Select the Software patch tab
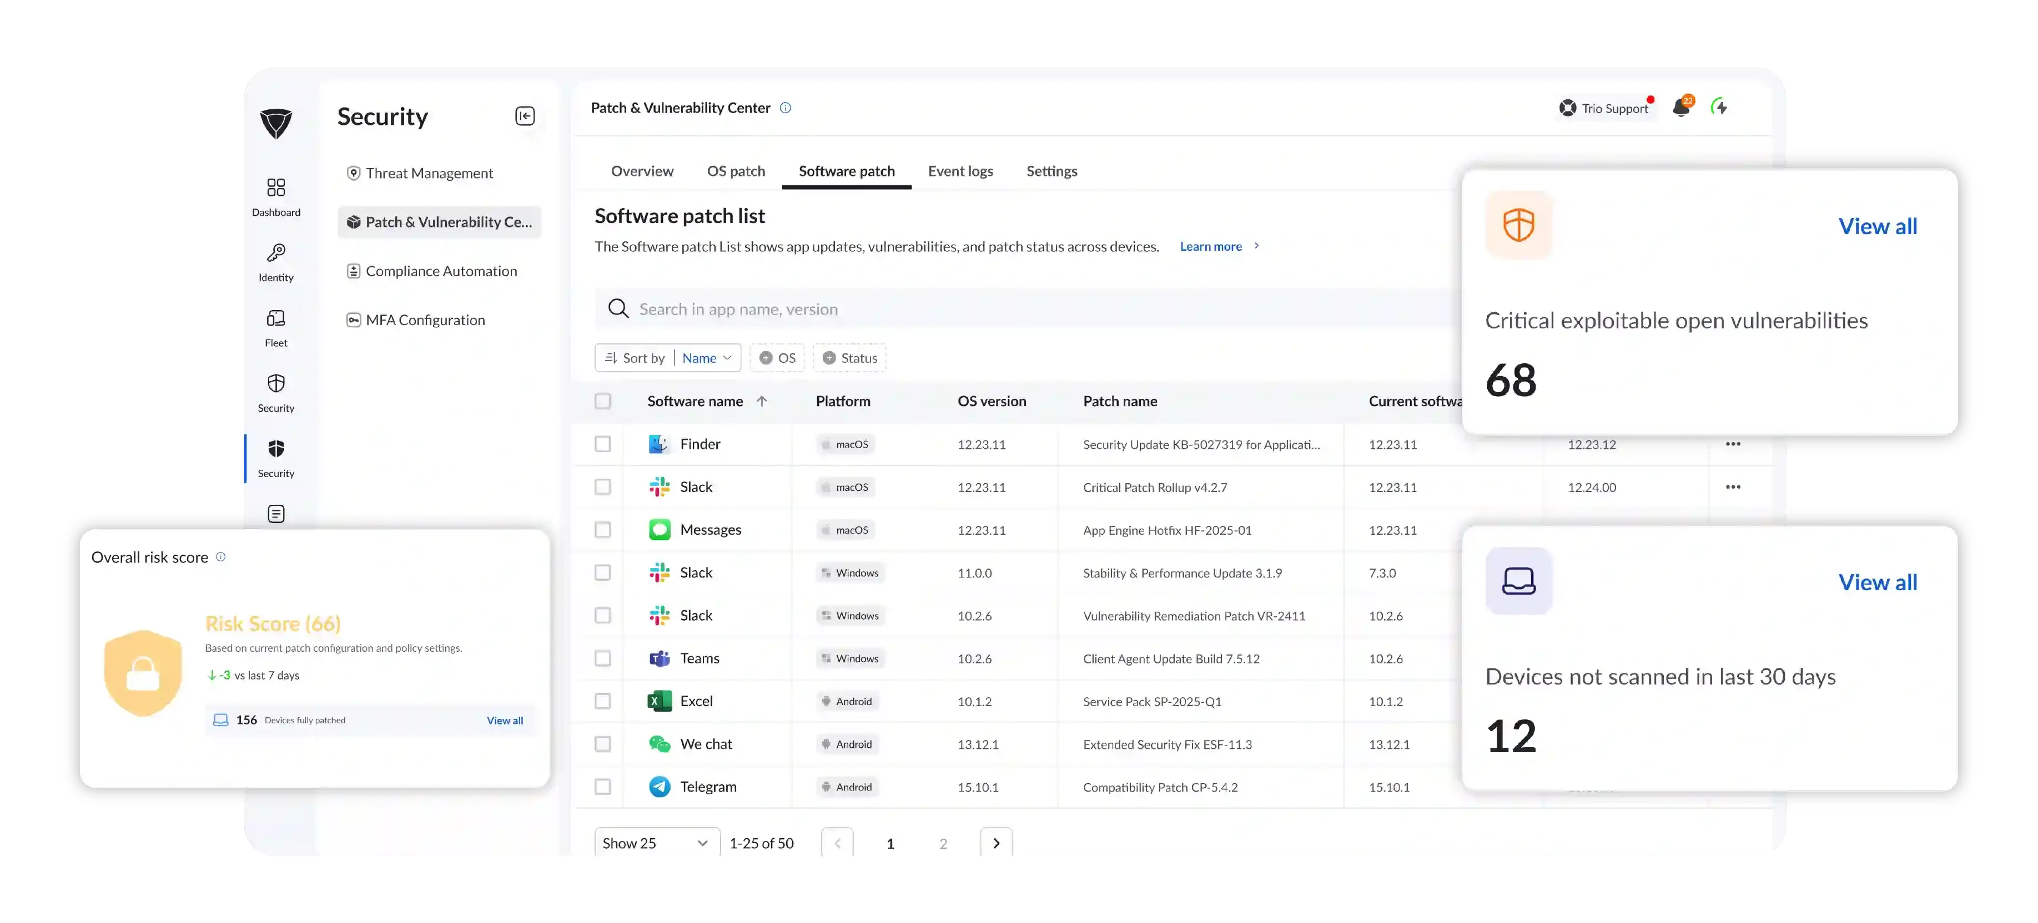Image resolution: width=2038 pixels, height=923 pixels. 847,171
